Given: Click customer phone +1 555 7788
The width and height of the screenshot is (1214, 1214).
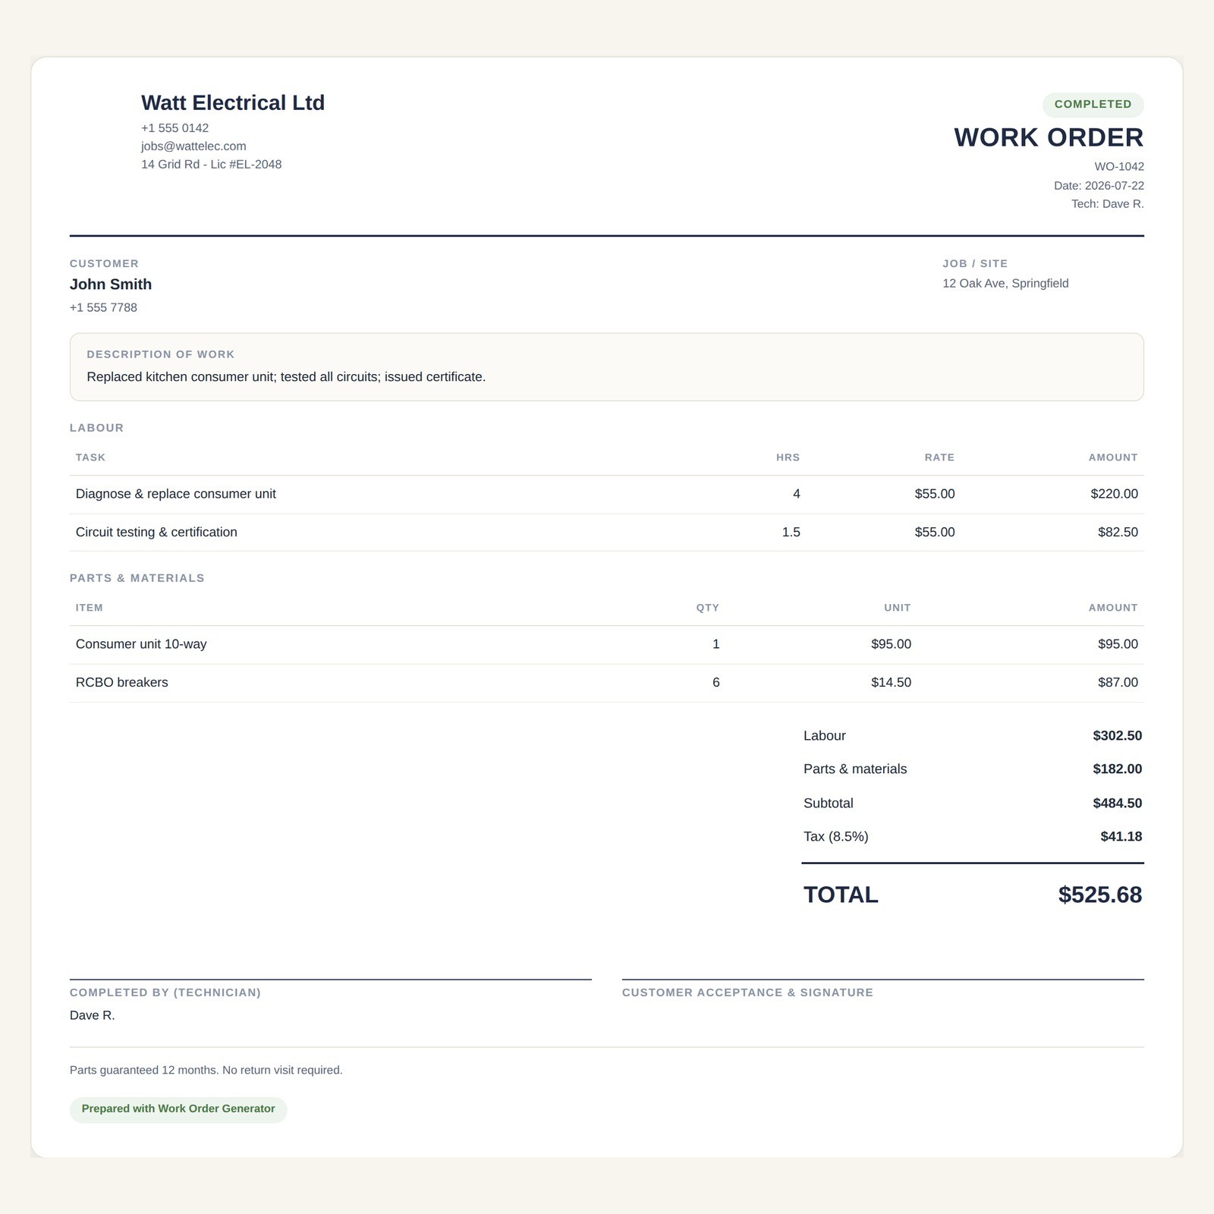Looking at the screenshot, I should pos(103,308).
